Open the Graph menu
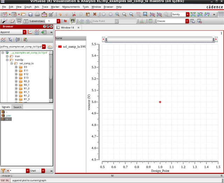Image resolution: width=224 pixels, height=183 pixels. click(28, 7)
